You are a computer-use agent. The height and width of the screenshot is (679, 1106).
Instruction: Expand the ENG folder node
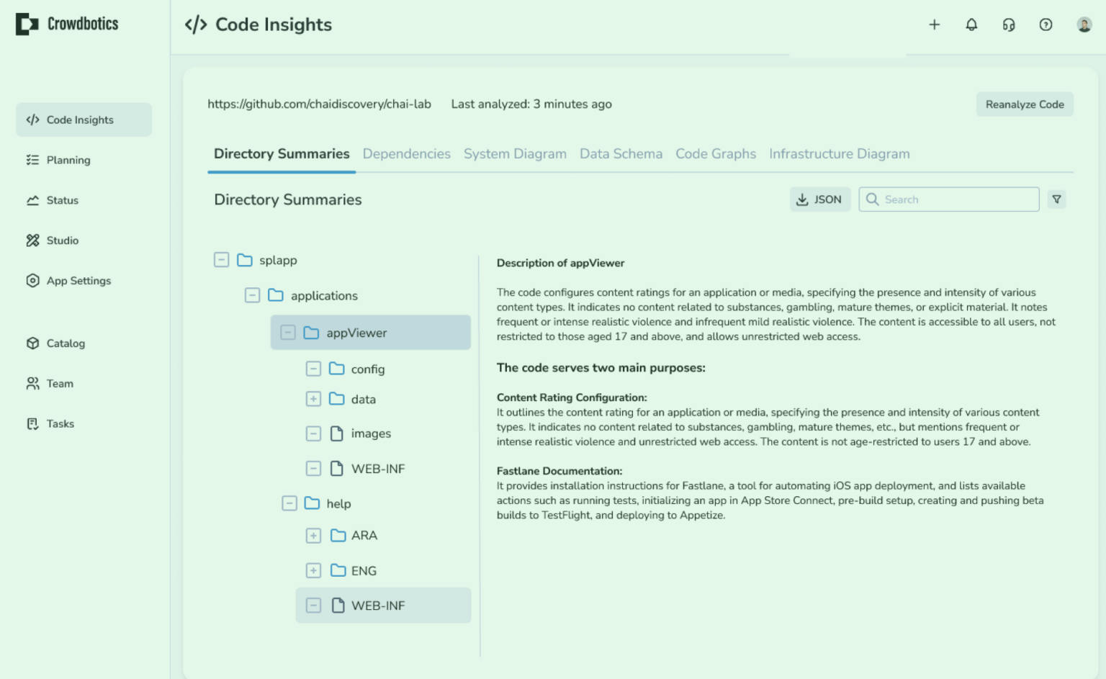(313, 571)
